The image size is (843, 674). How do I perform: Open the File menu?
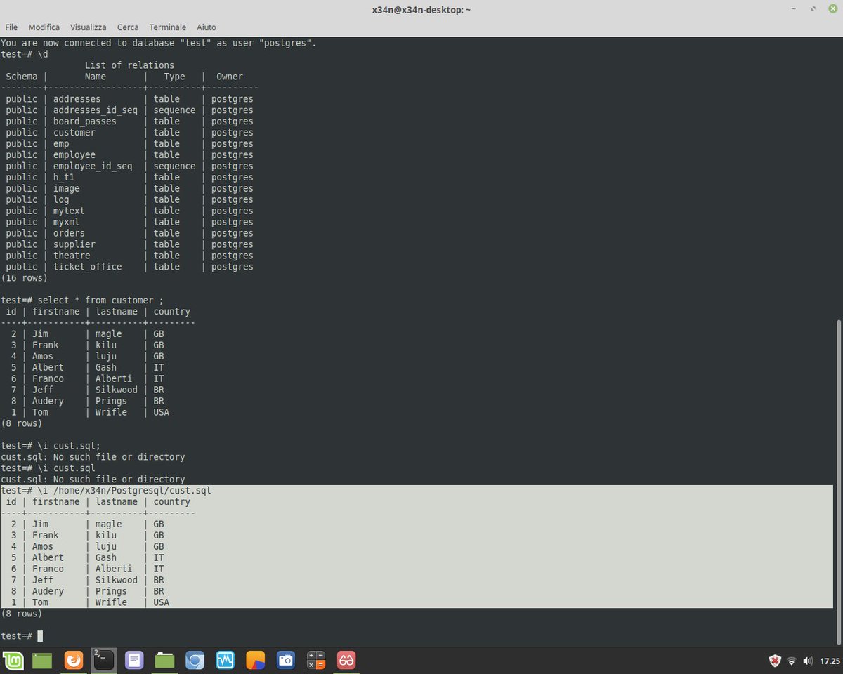click(x=11, y=27)
